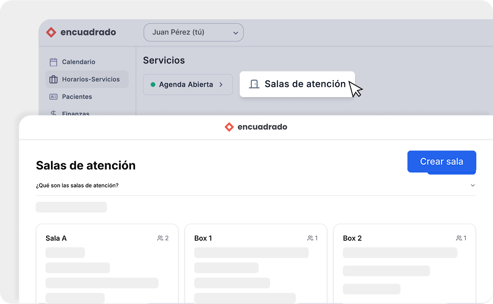Select Horarios-Servicios in the sidebar
493x304 pixels.
click(x=87, y=79)
